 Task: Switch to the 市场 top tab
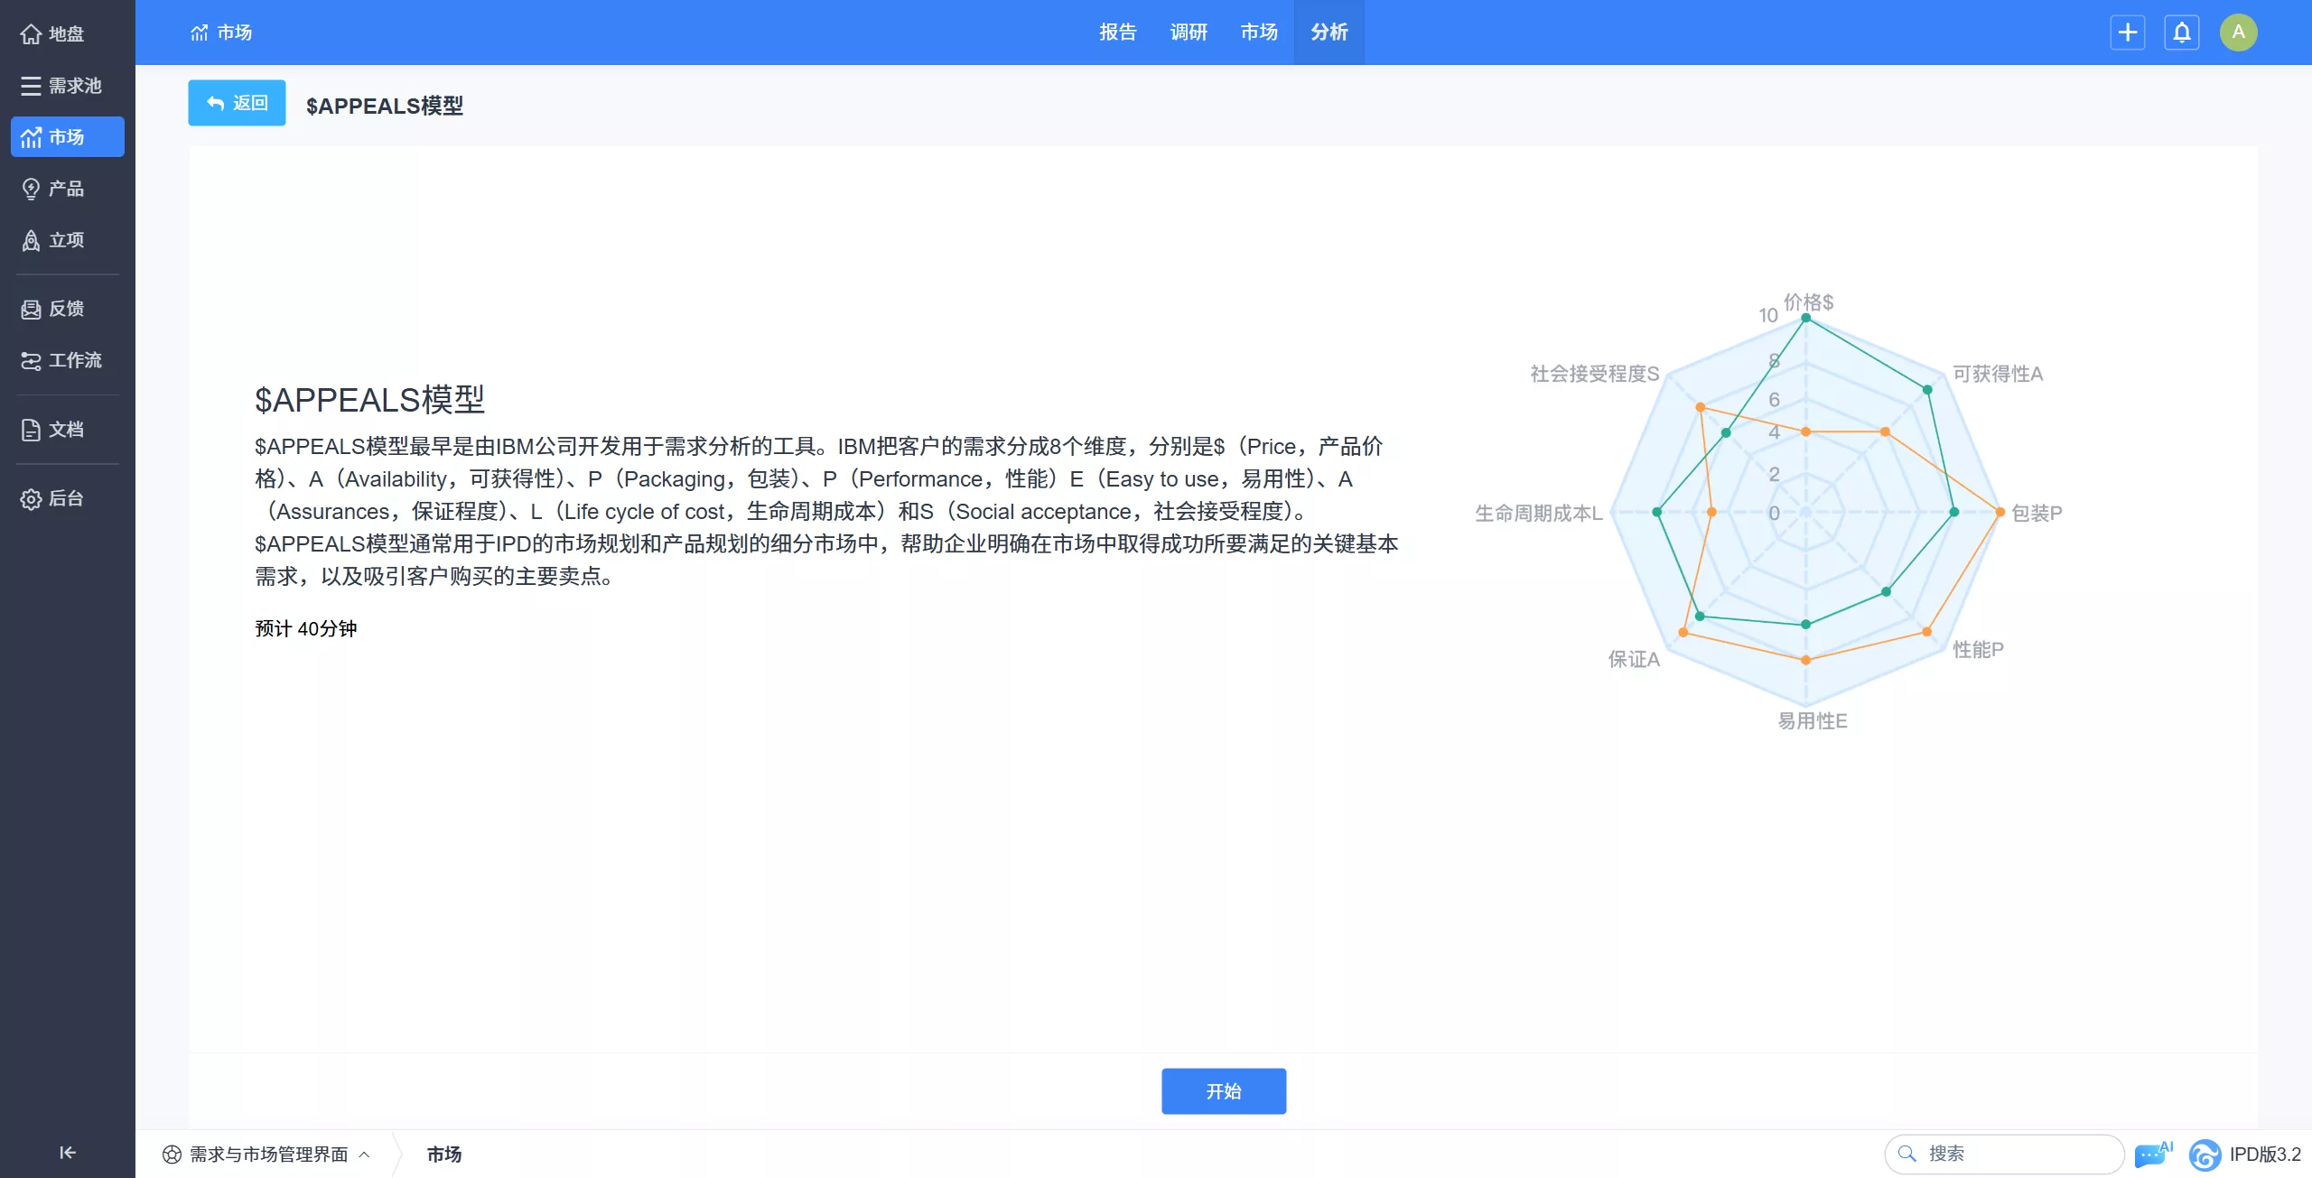pyautogui.click(x=1259, y=32)
